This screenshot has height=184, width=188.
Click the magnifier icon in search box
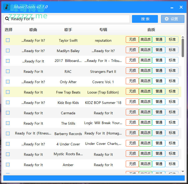point(7,19)
